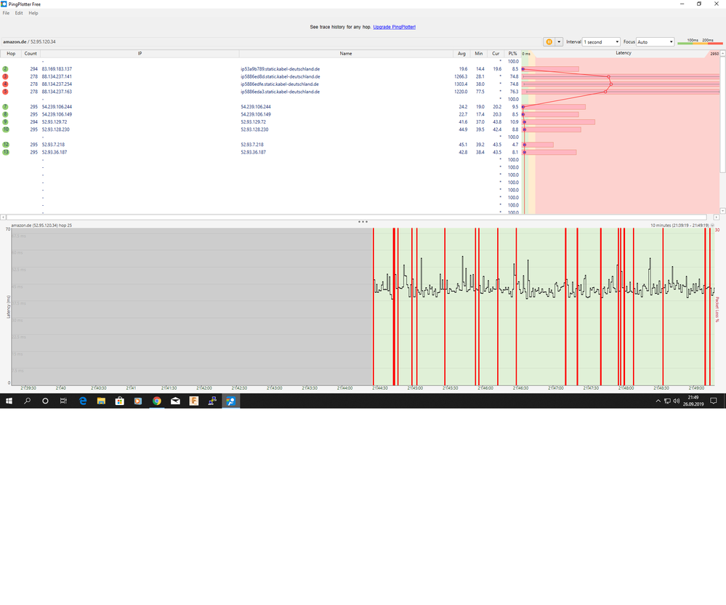This screenshot has height=605, width=726.
Task: Click the latency color scale 100ms 200ms legend
Action: click(x=700, y=41)
